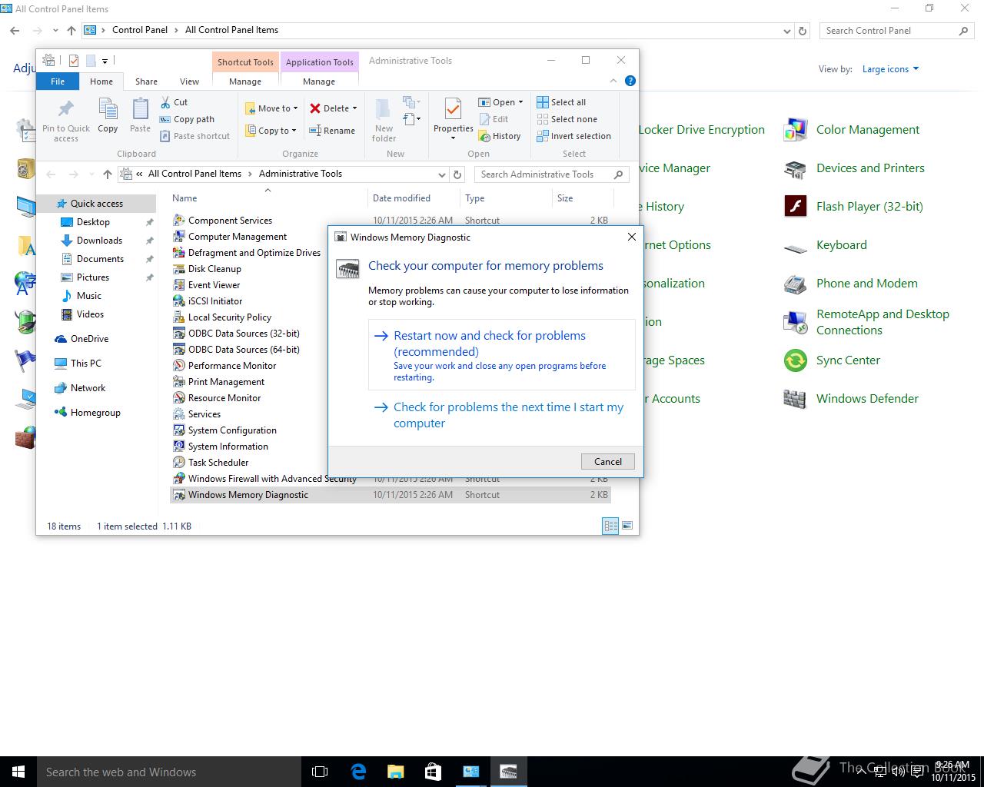
Task: Sort by Date modified column header
Action: click(414, 198)
